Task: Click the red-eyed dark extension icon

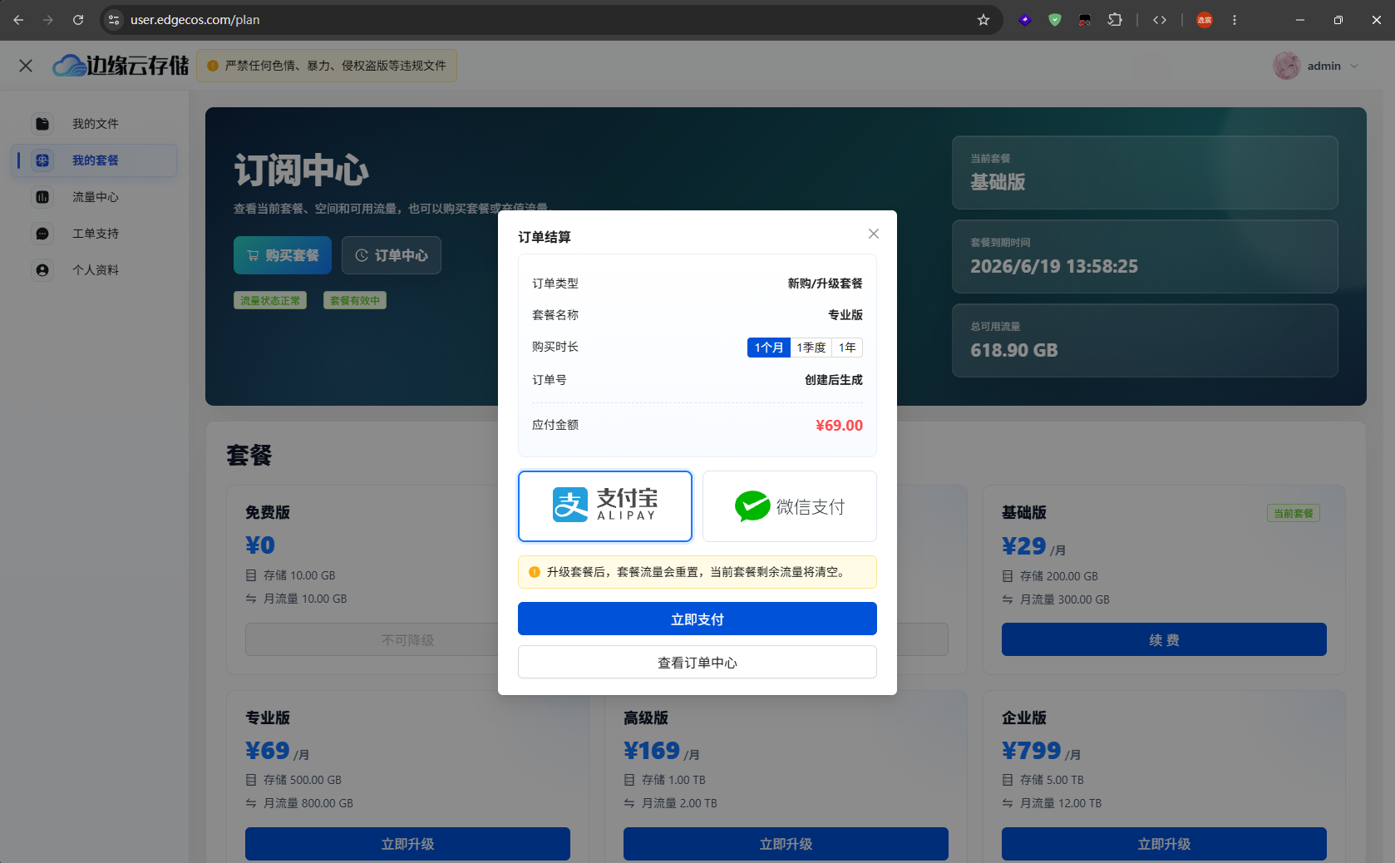Action: [1085, 20]
